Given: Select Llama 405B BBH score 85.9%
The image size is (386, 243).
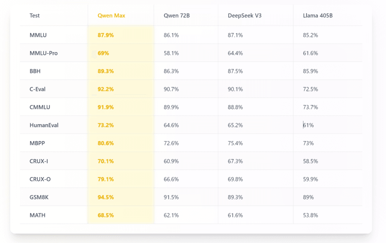Looking at the screenshot, I should pos(310,71).
